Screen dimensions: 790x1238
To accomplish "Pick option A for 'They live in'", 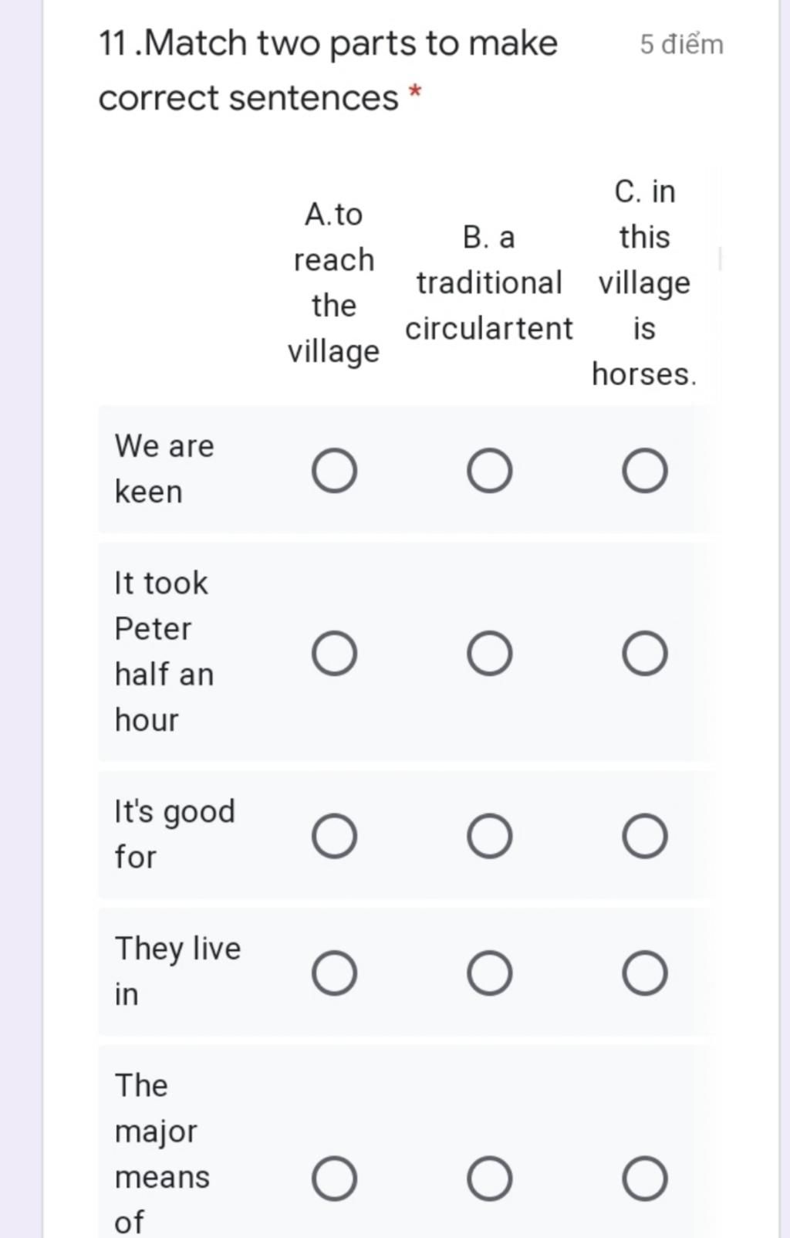I will click(334, 972).
